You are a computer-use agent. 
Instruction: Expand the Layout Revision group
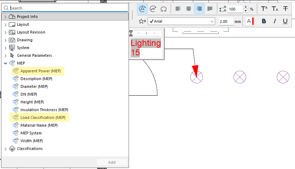pyautogui.click(x=5, y=32)
